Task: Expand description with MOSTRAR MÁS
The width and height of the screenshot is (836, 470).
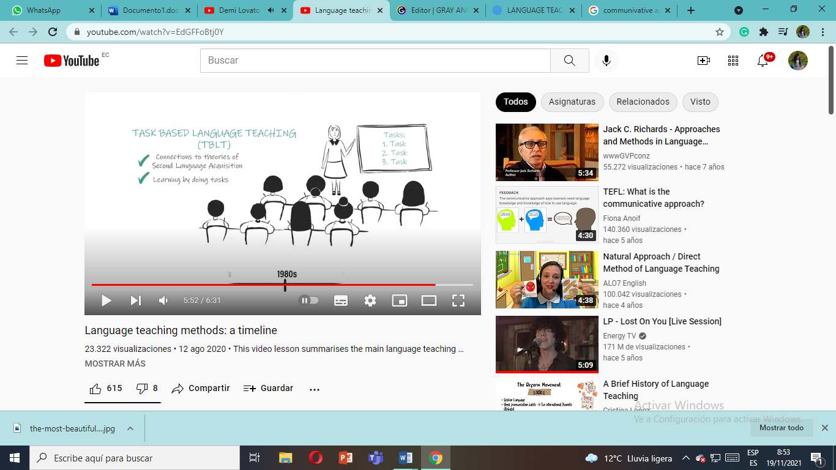Action: (x=115, y=364)
